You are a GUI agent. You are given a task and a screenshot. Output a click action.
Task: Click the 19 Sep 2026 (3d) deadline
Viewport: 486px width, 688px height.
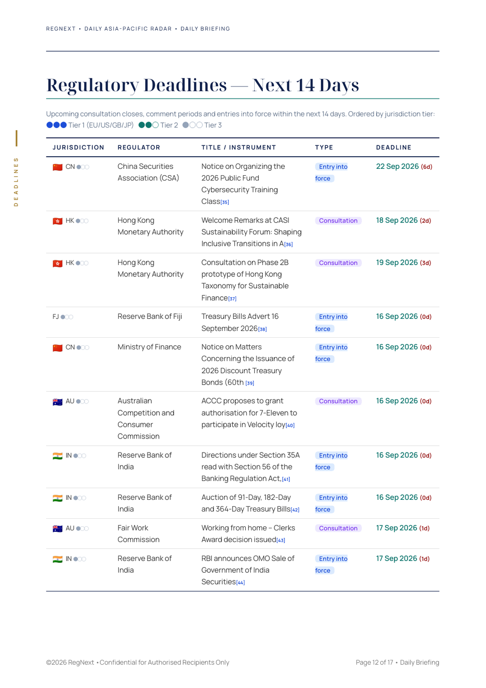coord(404,263)
